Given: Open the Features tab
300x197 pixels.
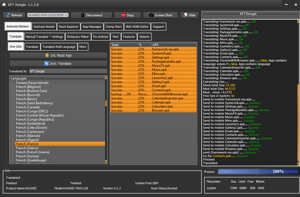Looking at the screenshot, I should tap(129, 37).
